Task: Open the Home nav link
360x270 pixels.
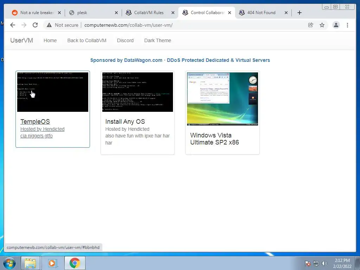Action: (50, 40)
